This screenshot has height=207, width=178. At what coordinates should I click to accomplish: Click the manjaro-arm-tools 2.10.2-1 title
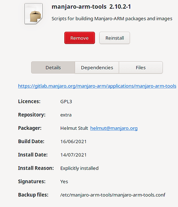click(91, 7)
